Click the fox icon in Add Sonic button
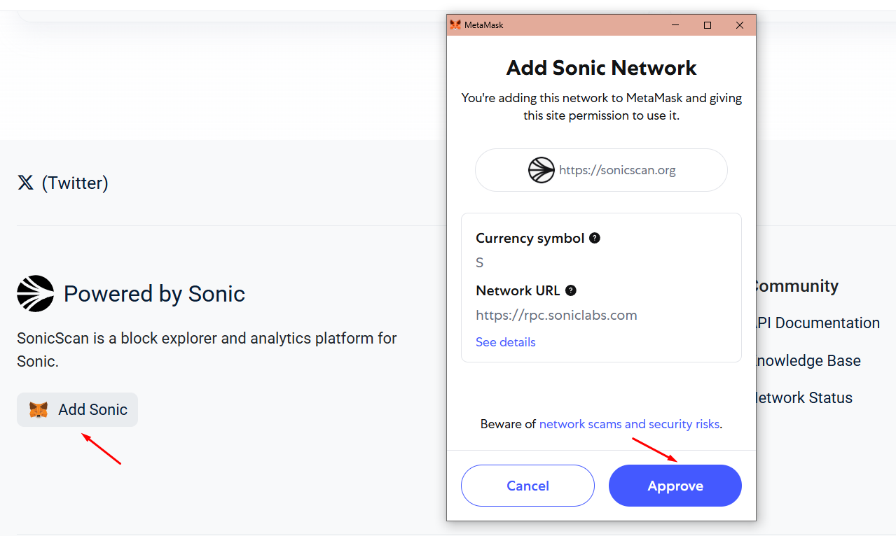 39,410
